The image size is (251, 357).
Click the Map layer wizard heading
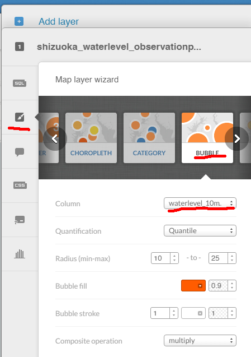(x=87, y=80)
